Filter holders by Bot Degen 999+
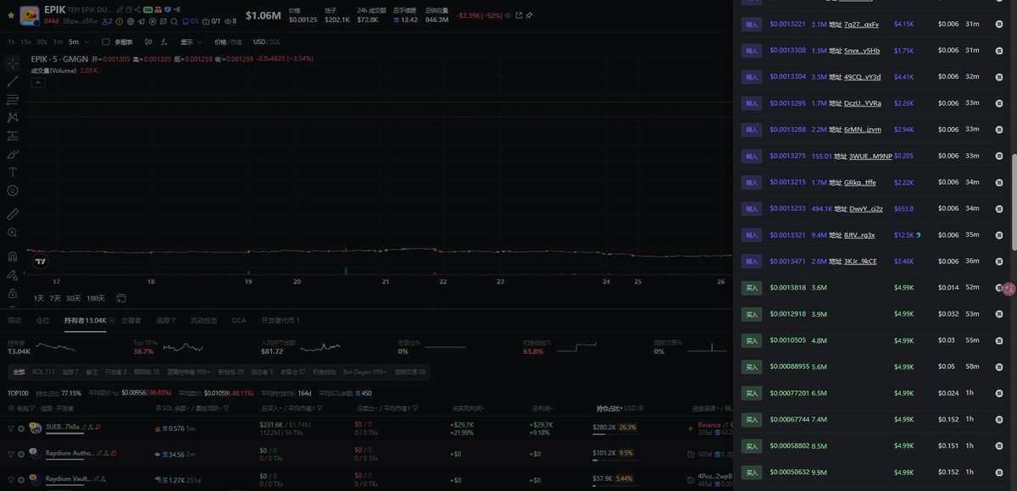 point(364,372)
